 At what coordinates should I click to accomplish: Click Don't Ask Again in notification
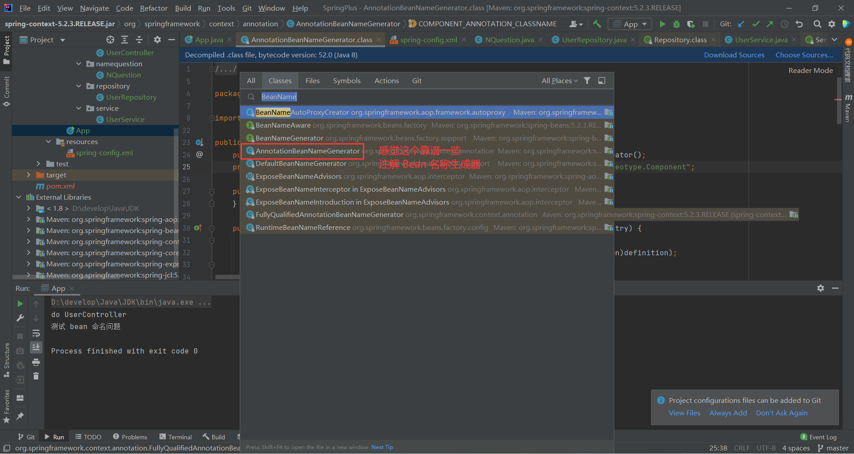coord(781,413)
